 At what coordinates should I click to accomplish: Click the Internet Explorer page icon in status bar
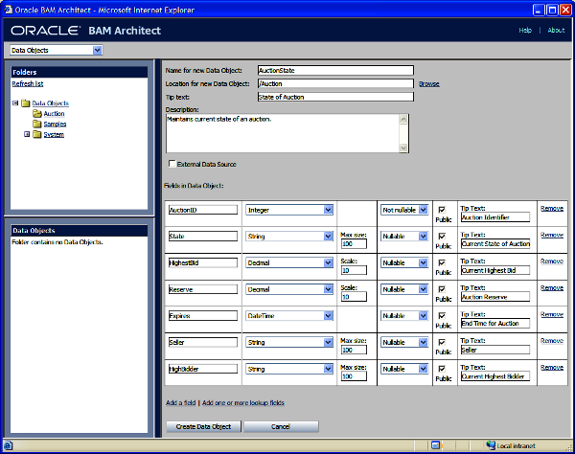point(8,445)
